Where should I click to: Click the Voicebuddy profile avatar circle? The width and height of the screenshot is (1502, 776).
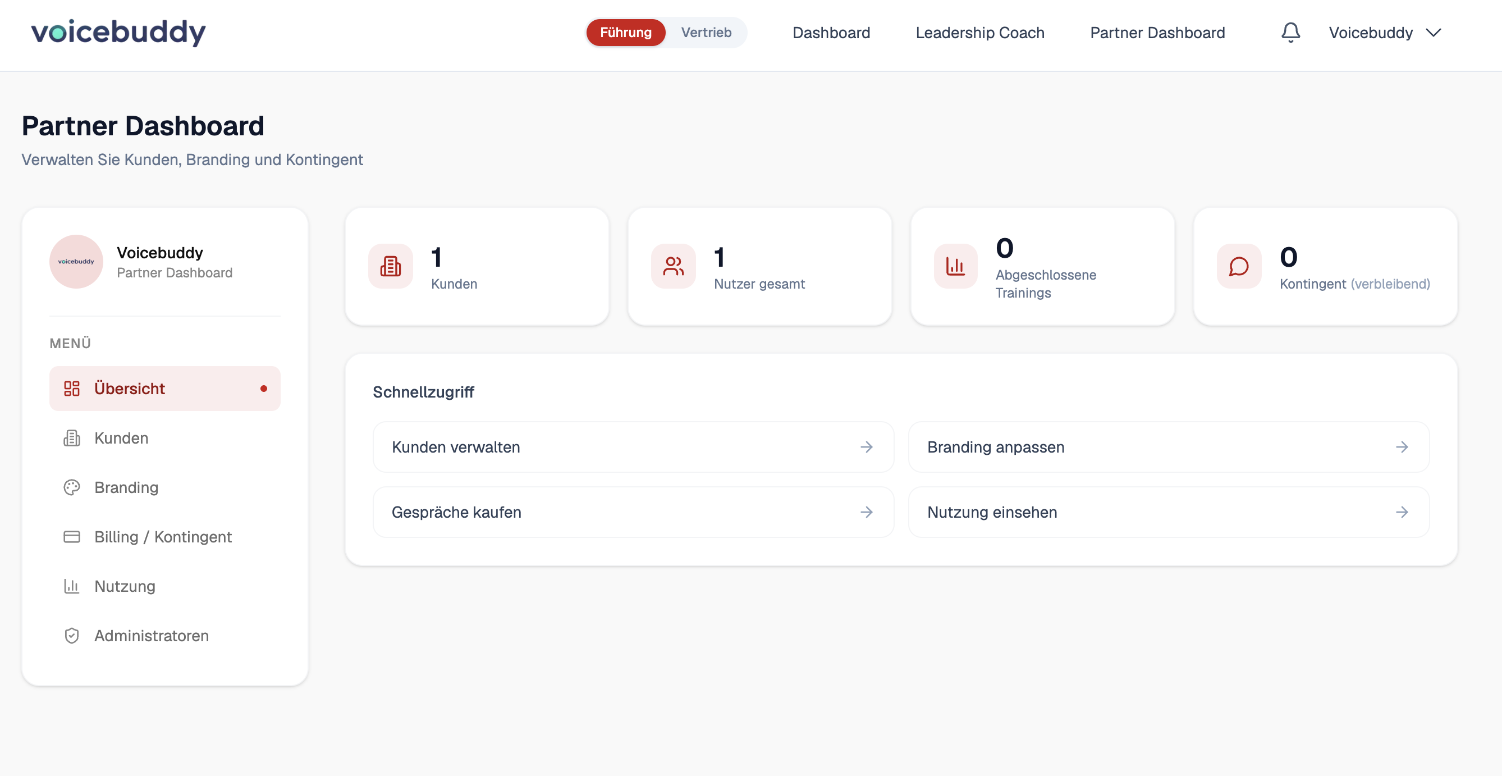pyautogui.click(x=76, y=262)
